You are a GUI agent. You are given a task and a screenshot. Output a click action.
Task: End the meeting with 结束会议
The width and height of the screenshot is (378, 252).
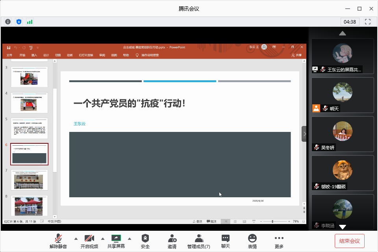[x=349, y=241]
